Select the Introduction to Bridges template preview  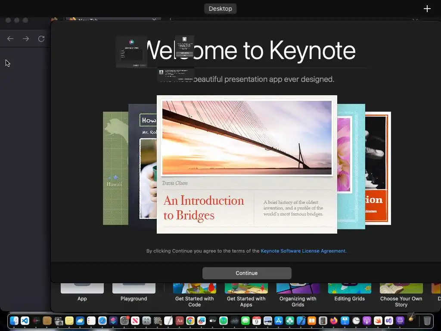pyautogui.click(x=247, y=164)
